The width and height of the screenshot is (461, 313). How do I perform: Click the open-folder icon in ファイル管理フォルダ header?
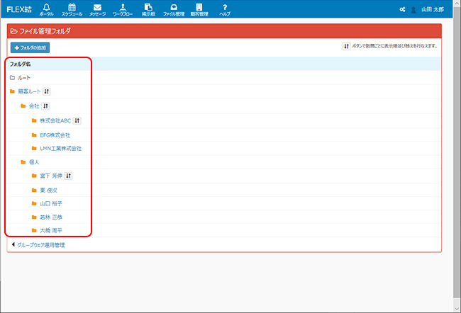13,31
